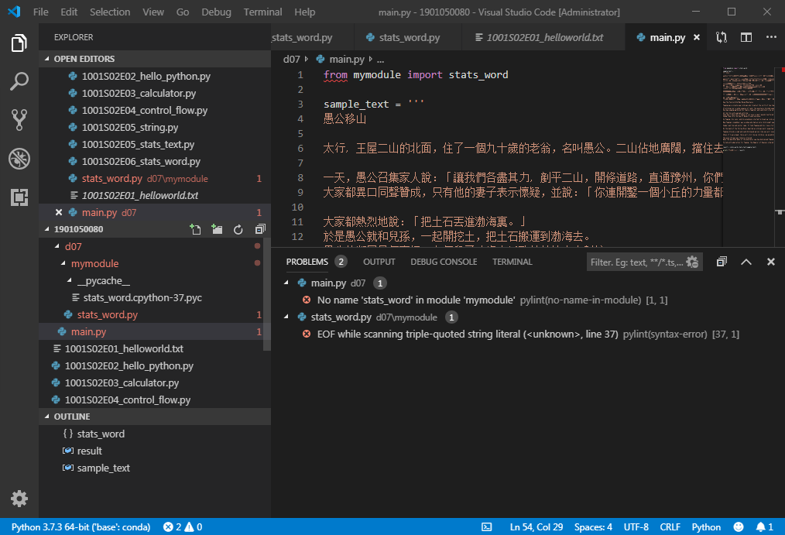Open the no-name-in-module error entry
This screenshot has height=535, width=785.
(492, 300)
